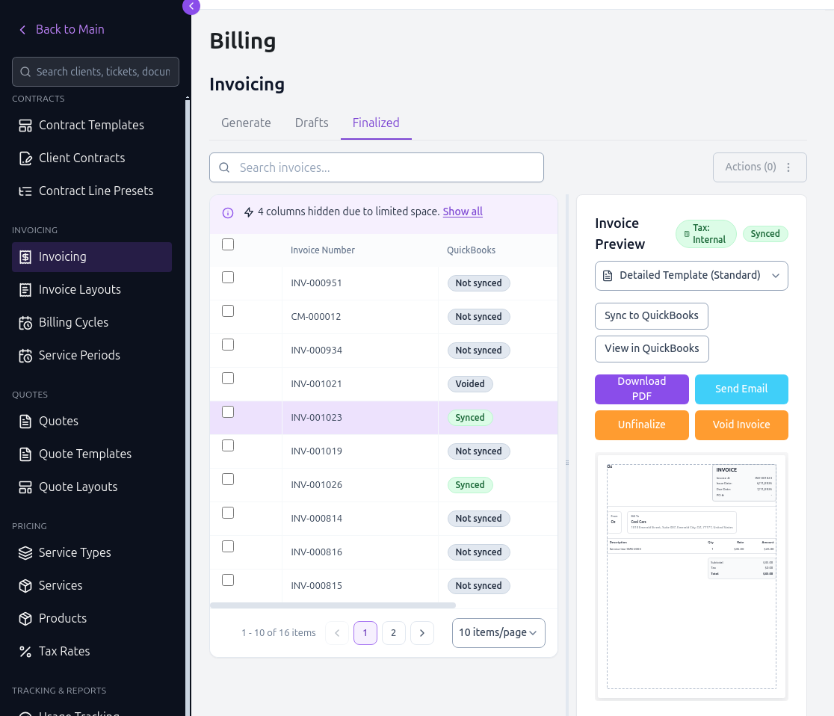Check the box for INV-000814
This screenshot has height=716, width=834.
pyautogui.click(x=228, y=512)
